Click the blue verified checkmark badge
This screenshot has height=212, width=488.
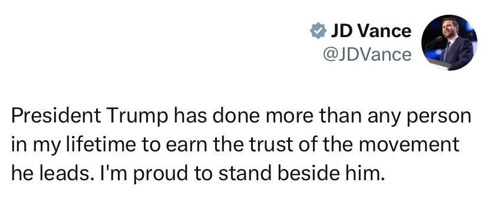point(318,31)
